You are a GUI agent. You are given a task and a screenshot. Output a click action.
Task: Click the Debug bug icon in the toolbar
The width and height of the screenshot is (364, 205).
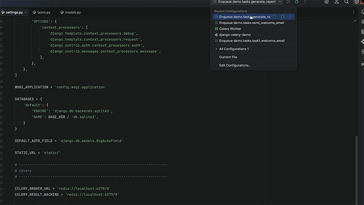[x=297, y=2]
